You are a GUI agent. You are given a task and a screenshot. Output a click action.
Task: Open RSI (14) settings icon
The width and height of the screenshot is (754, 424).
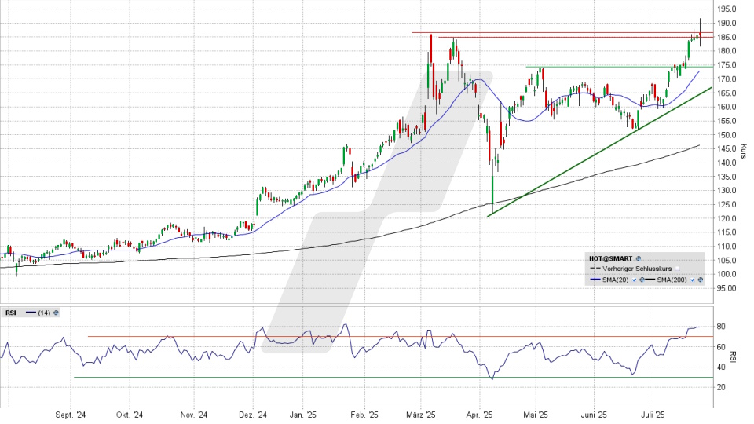tap(56, 313)
